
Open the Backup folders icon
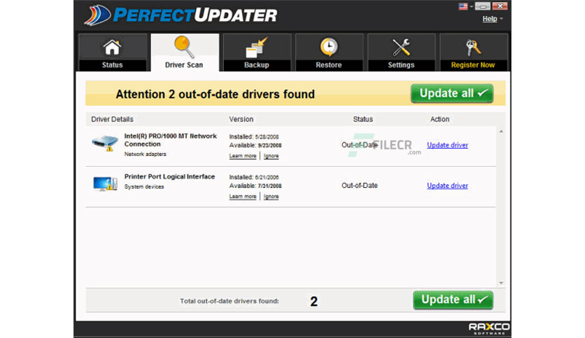[257, 47]
